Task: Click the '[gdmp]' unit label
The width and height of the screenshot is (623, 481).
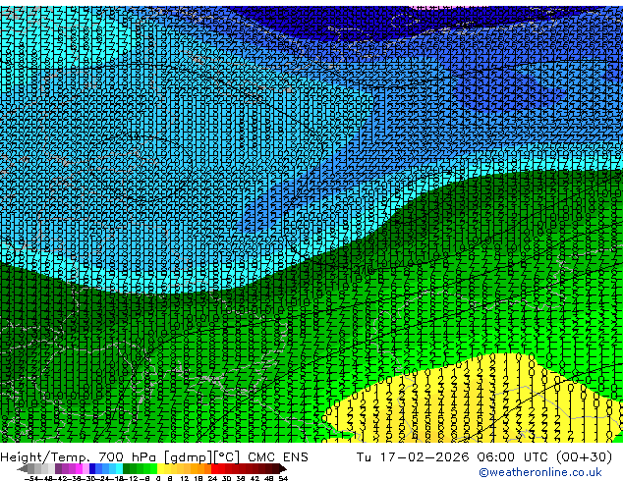Action: (x=189, y=457)
